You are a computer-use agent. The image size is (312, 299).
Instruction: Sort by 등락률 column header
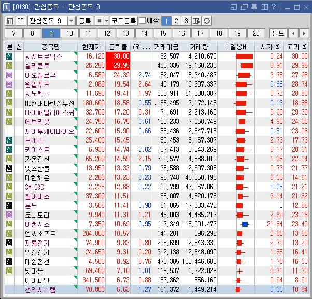(x=118, y=47)
